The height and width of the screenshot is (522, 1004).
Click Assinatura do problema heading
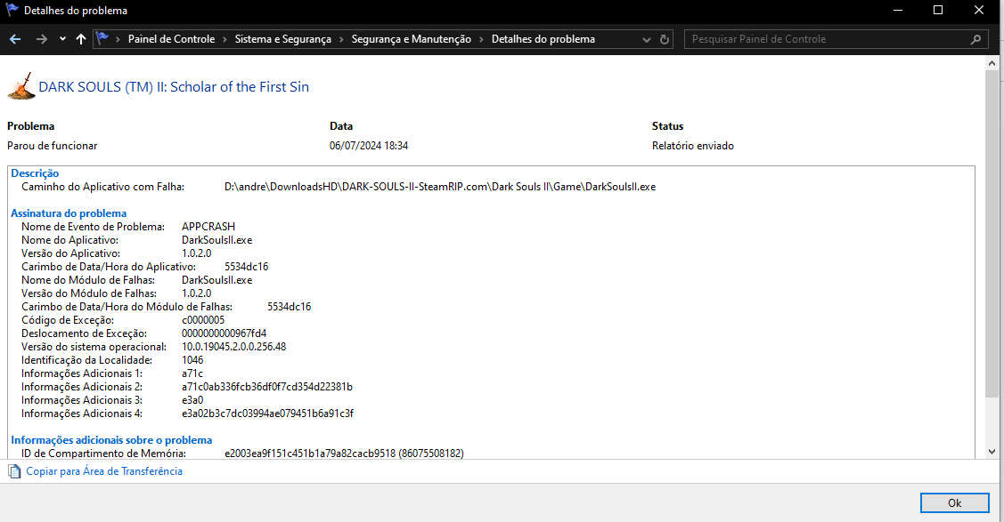pyautogui.click(x=69, y=213)
